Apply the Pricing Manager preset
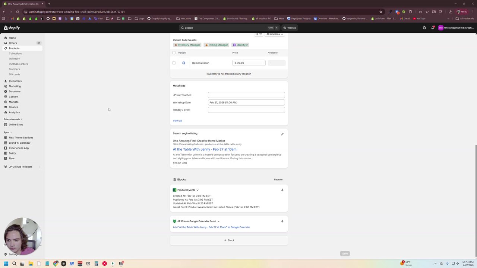The height and width of the screenshot is (268, 477). (x=217, y=45)
